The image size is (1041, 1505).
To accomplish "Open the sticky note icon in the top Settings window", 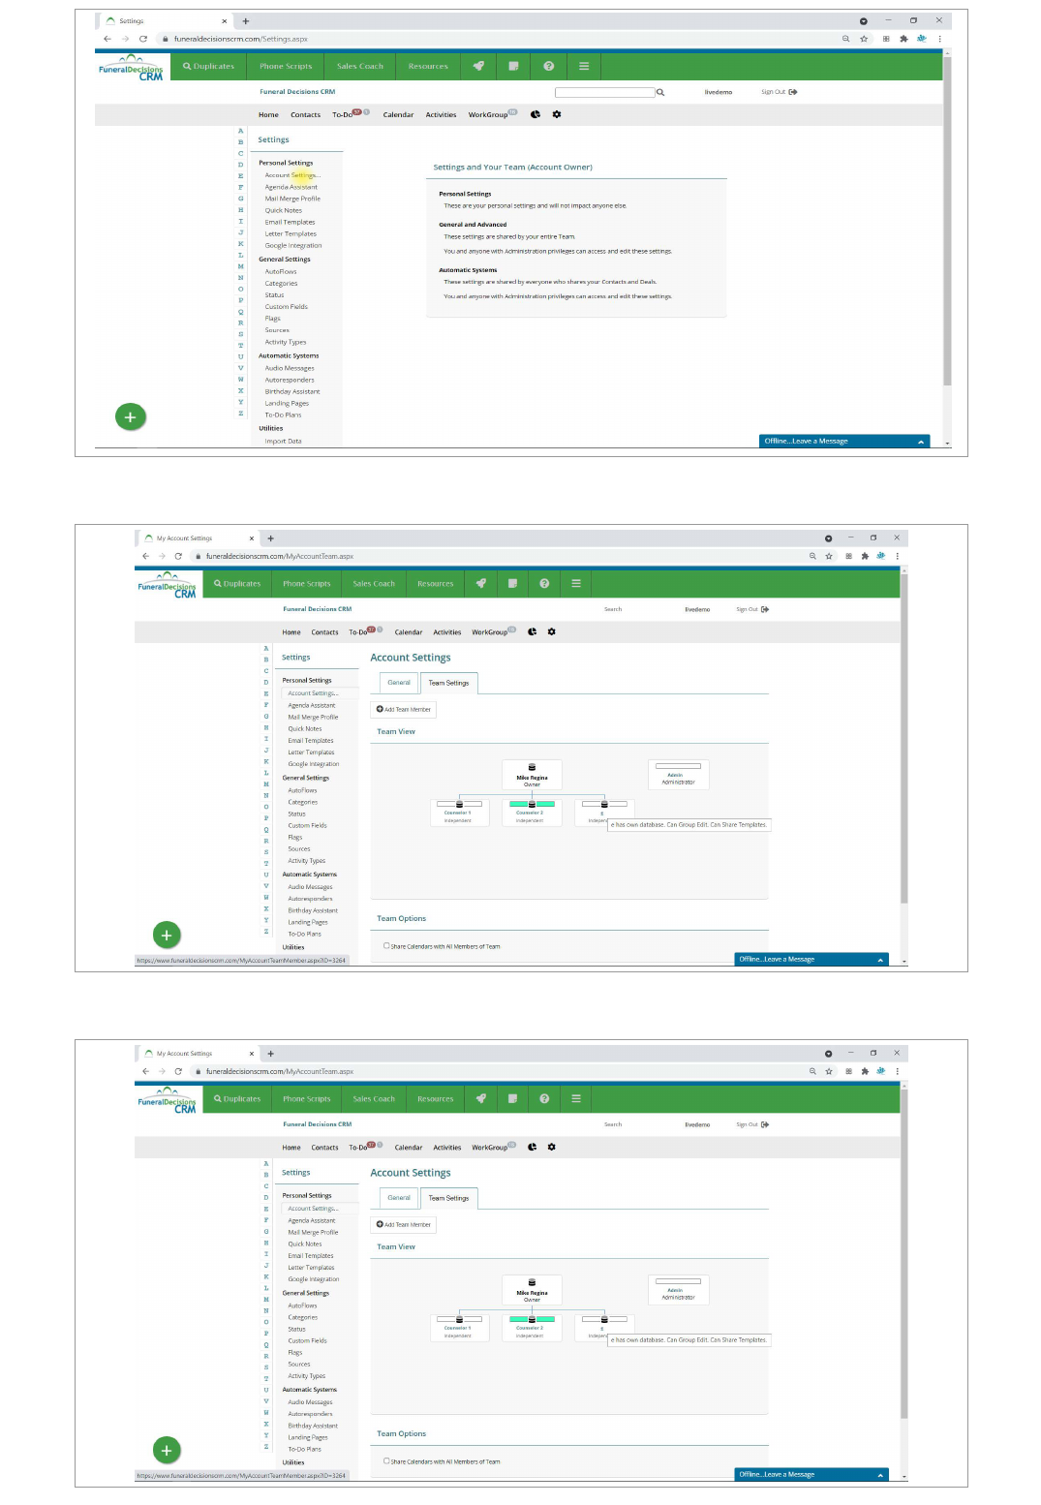I will 513,66.
